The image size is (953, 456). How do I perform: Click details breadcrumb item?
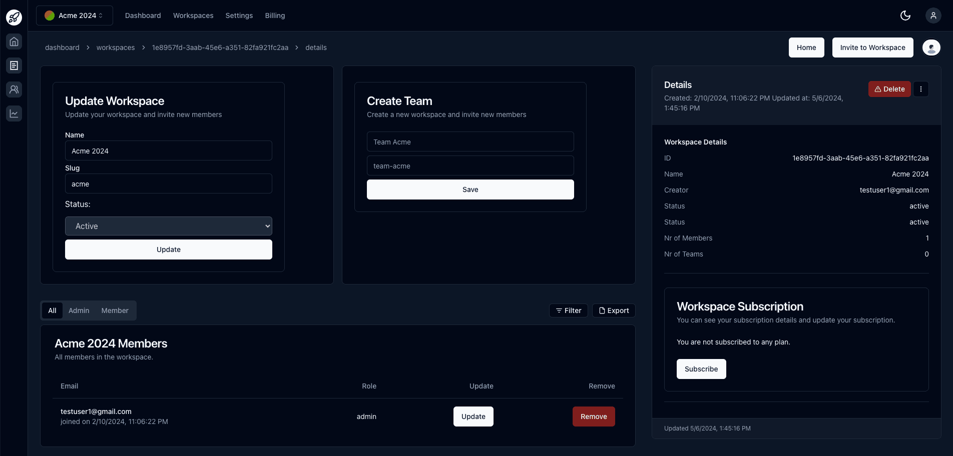point(316,47)
